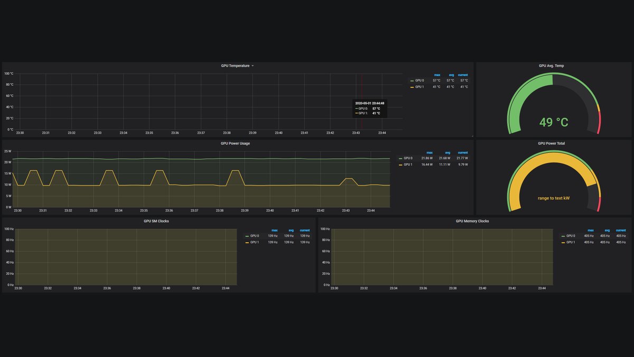Click the tooltip timestamp 2020-05-01 23:44:48

pyautogui.click(x=370, y=103)
